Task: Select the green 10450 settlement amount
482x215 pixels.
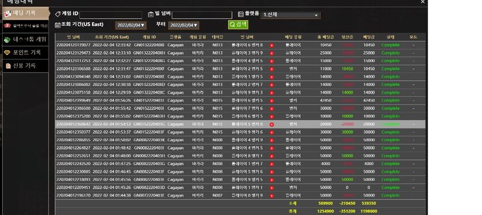Action: (347, 69)
